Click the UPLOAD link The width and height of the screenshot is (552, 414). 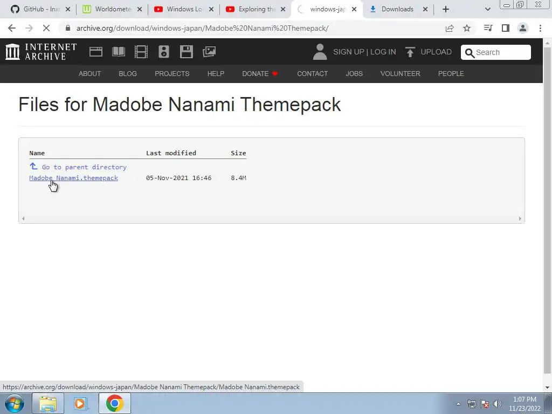point(436,52)
